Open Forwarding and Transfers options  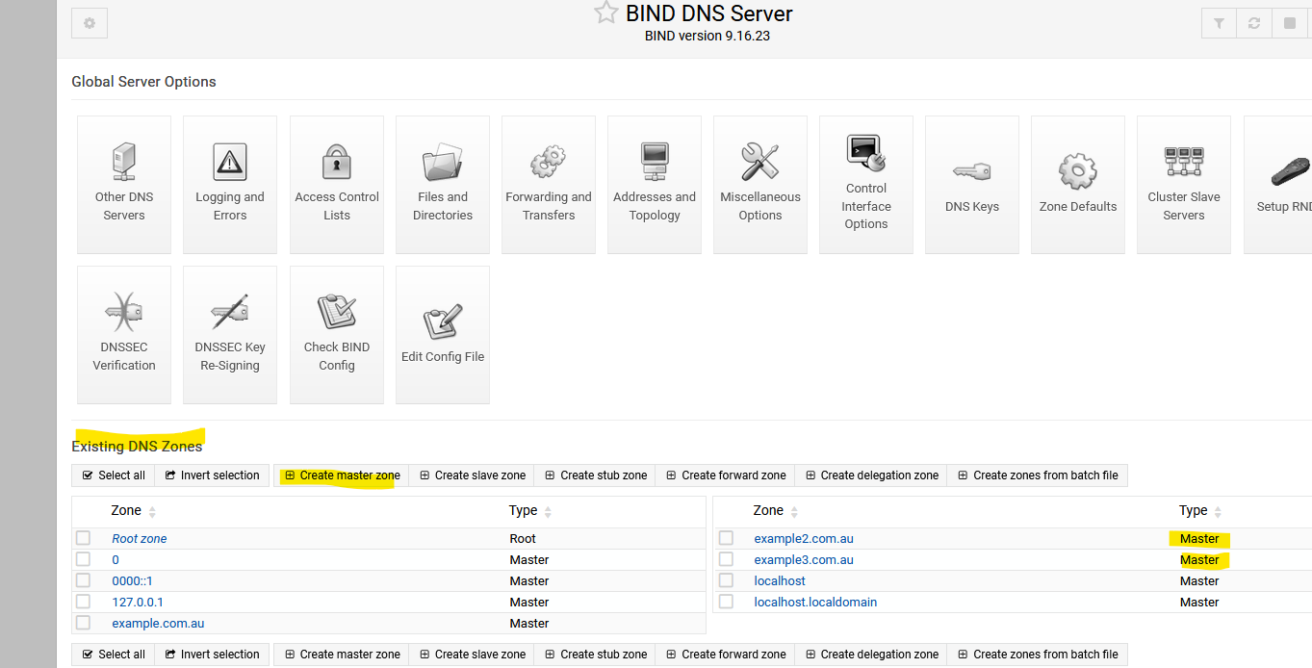pos(549,185)
